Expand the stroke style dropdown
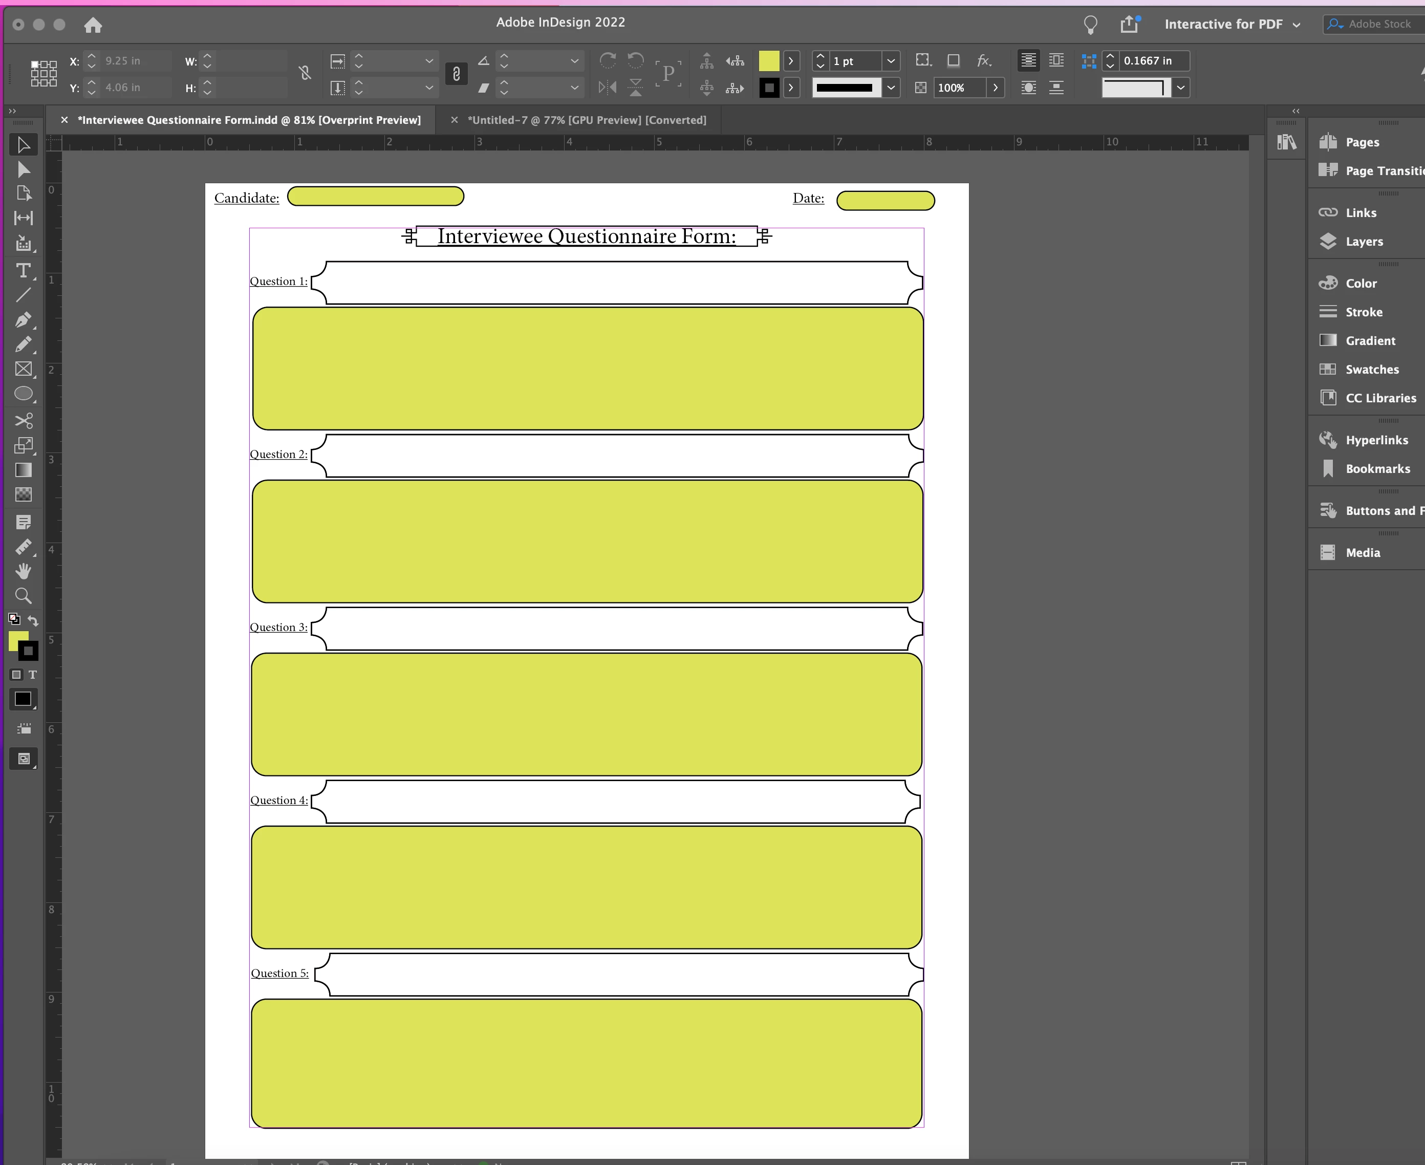Image resolution: width=1425 pixels, height=1165 pixels. pos(891,87)
